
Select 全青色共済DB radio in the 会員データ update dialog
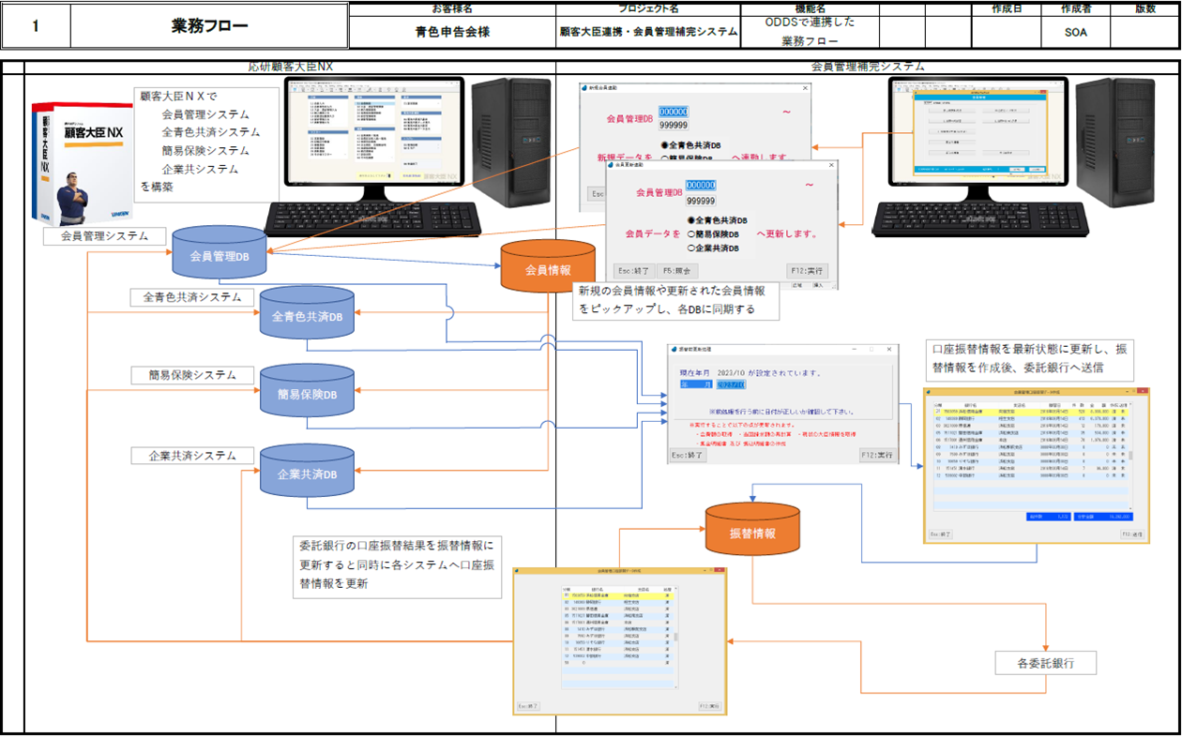point(691,220)
